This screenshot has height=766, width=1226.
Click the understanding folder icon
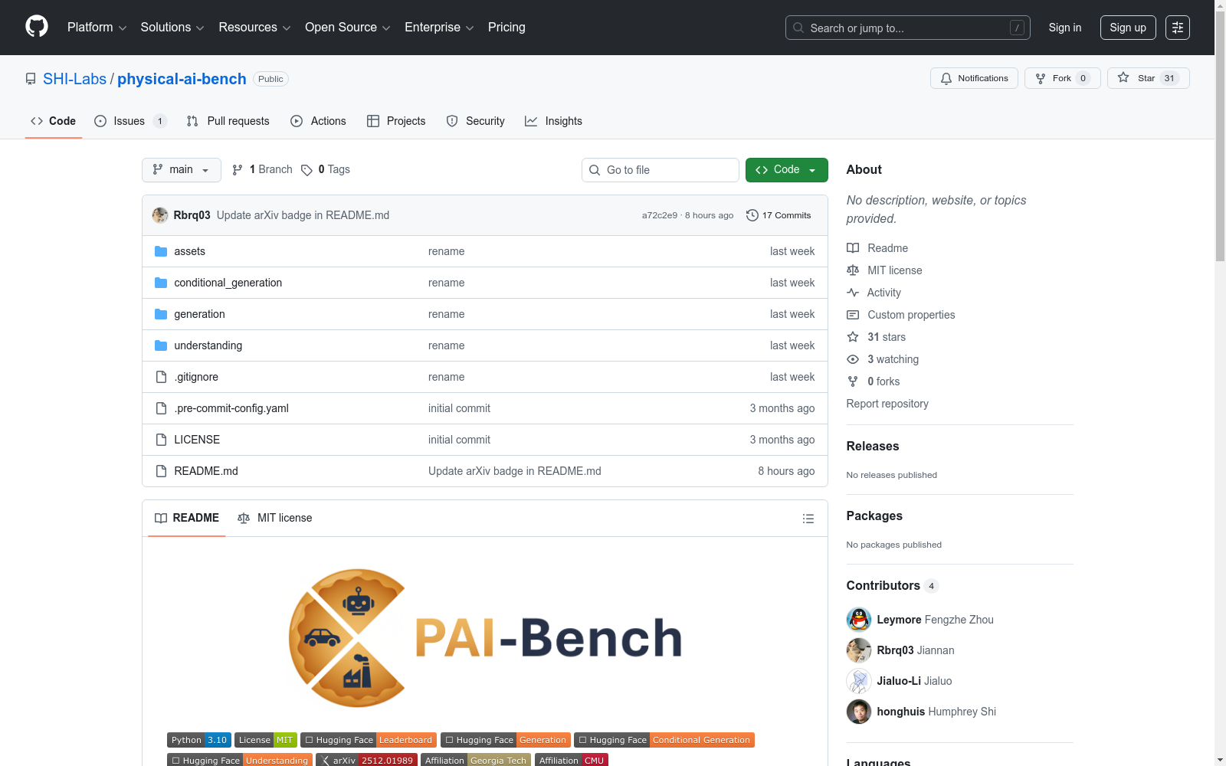pos(161,345)
